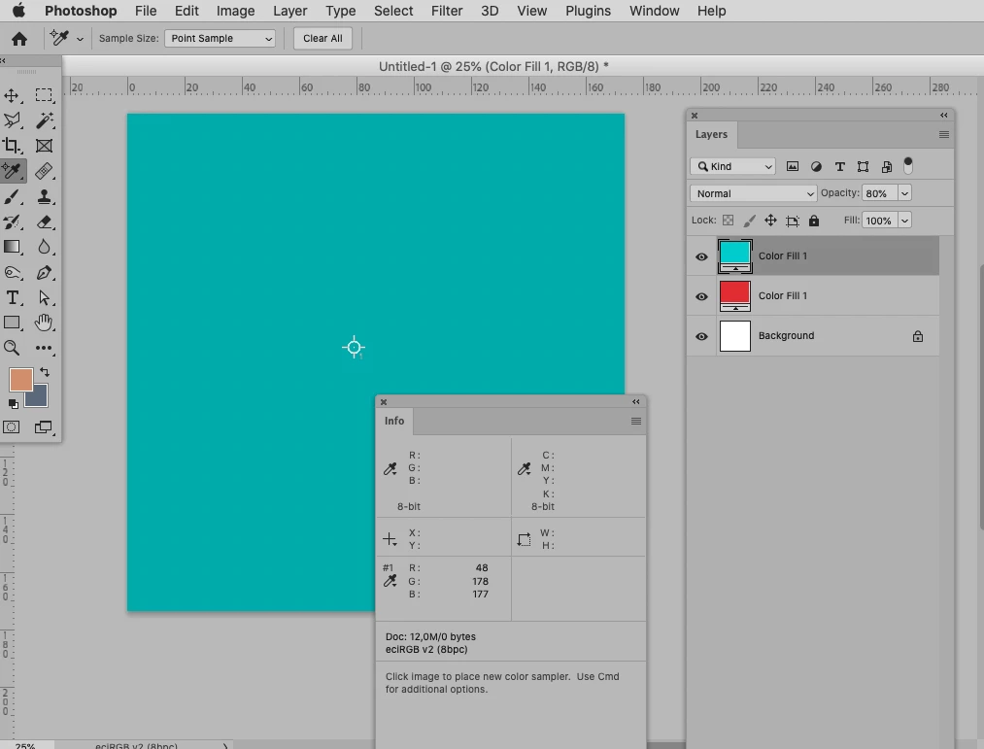Open the layer filter Kind dropdown
The image size is (984, 749).
[x=733, y=166]
